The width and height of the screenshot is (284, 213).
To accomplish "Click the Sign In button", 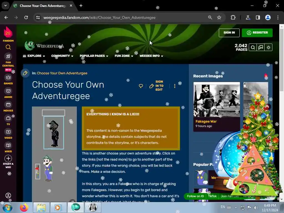I will pos(229,33).
